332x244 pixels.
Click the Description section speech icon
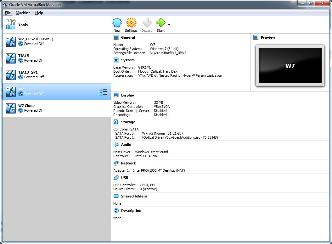click(116, 211)
